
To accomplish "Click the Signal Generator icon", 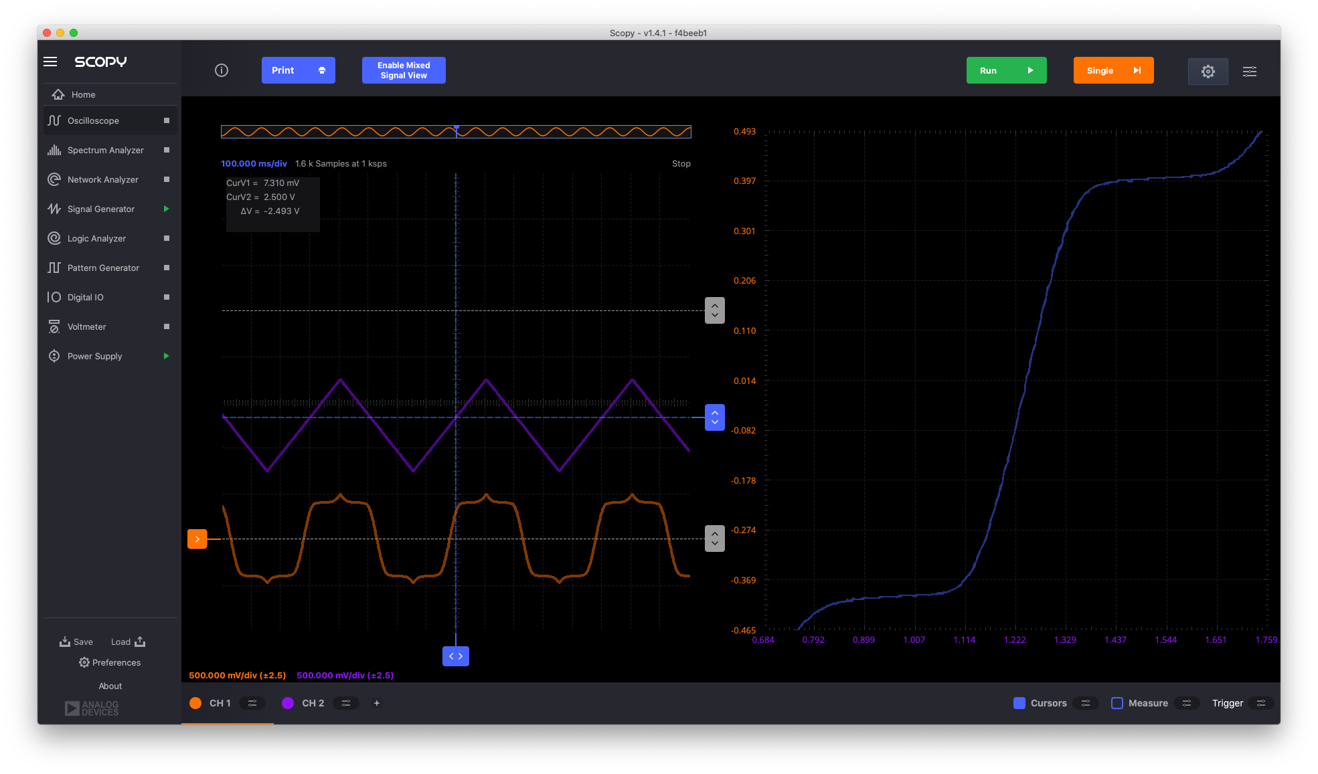I will (54, 209).
